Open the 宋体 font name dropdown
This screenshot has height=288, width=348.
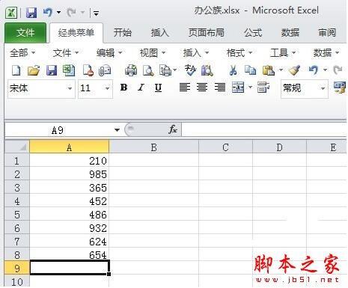(x=70, y=88)
